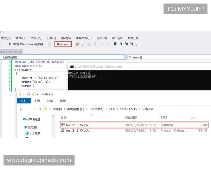The height and width of the screenshot is (169, 211).
Task: Click the uncomment selection toolbar icon
Action: [x=107, y=44]
